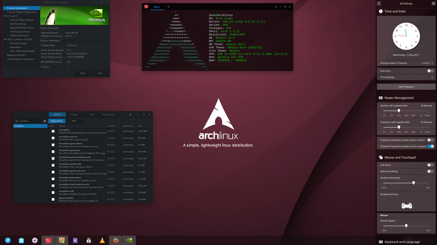Click the magnifier icon in package search
This screenshot has height=245, width=437.
click(17, 121)
